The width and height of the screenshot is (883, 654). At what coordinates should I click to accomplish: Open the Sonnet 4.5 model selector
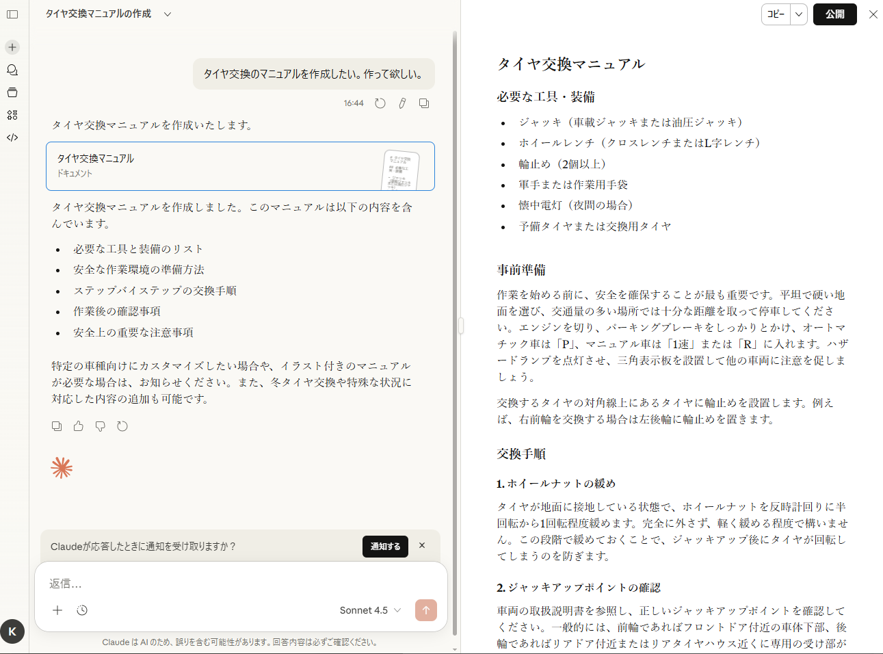(x=370, y=610)
